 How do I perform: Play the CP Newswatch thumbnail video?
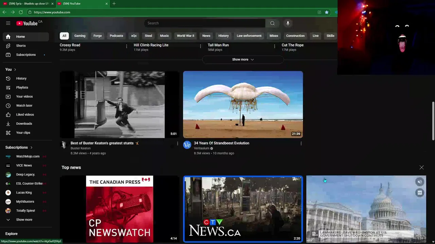(x=120, y=209)
